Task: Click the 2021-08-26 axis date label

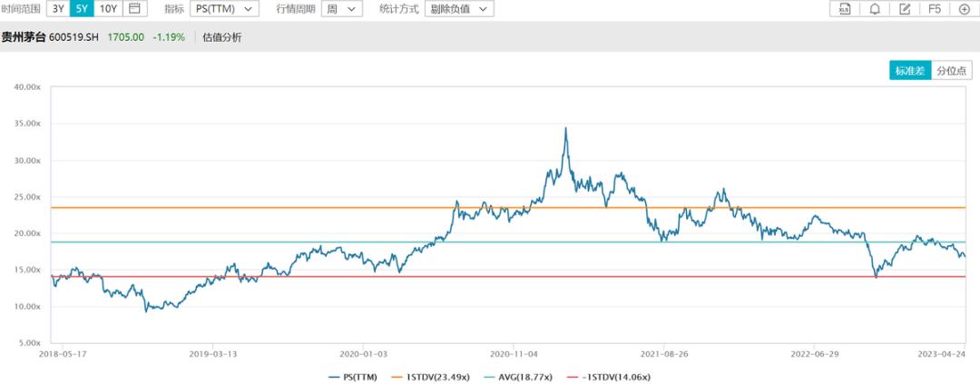Action: point(663,353)
